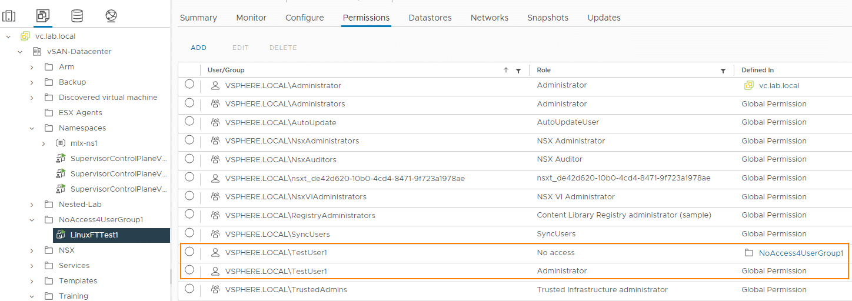852x301 pixels.
Task: Switch to the Snapshots tab
Action: pos(548,18)
